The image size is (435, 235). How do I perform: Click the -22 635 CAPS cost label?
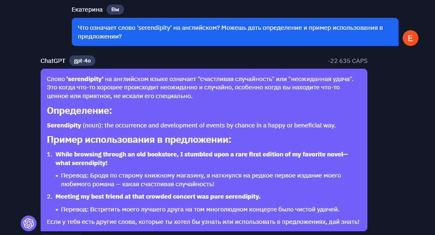pyautogui.click(x=348, y=61)
